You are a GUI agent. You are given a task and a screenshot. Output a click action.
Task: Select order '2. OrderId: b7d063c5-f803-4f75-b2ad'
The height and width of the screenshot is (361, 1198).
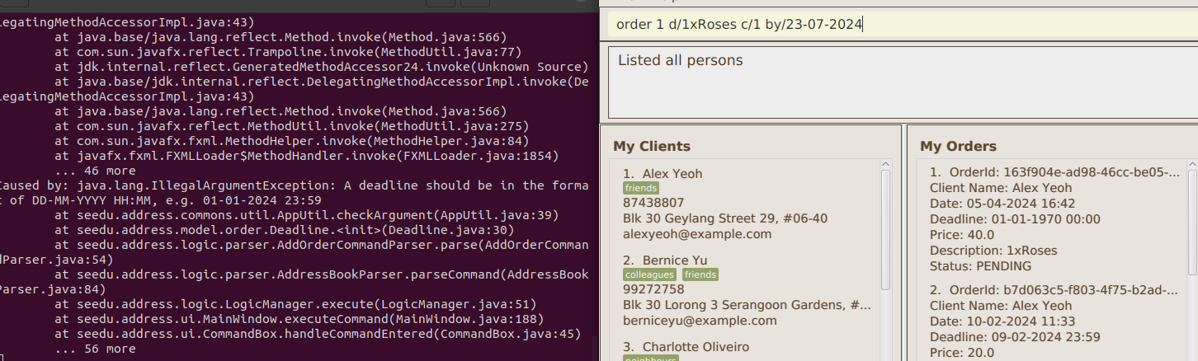pyautogui.click(x=1054, y=290)
